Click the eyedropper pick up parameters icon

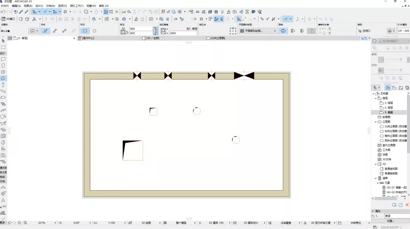tap(21, 12)
